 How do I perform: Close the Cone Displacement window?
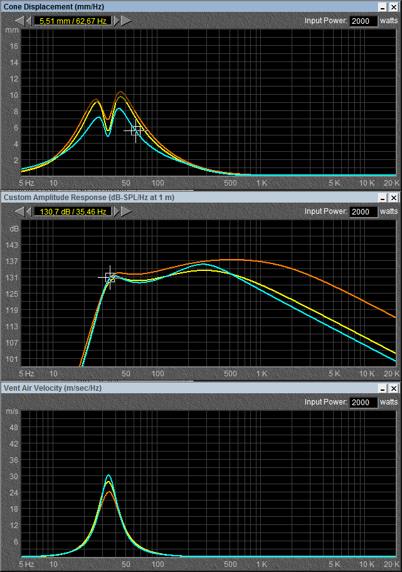(394, 7)
